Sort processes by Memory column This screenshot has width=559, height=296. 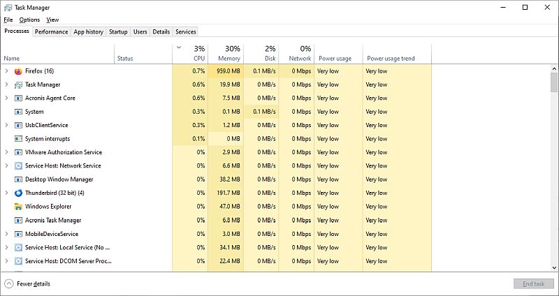click(226, 54)
